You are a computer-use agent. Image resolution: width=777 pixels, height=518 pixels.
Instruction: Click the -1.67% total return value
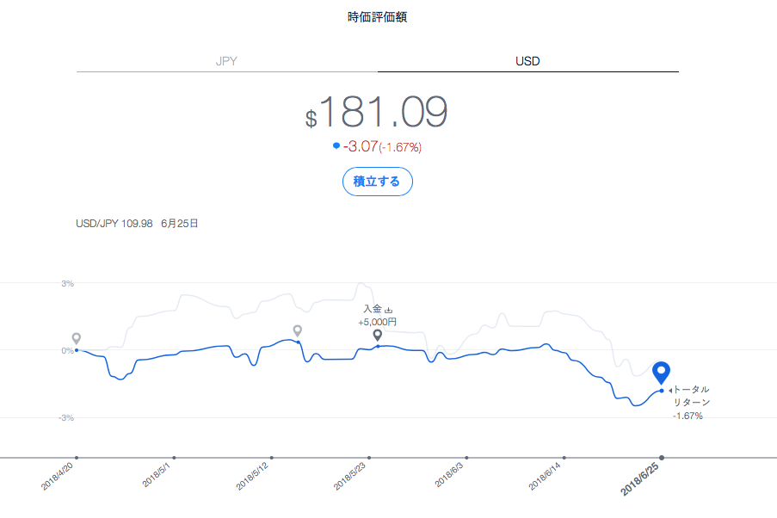pyautogui.click(x=688, y=416)
